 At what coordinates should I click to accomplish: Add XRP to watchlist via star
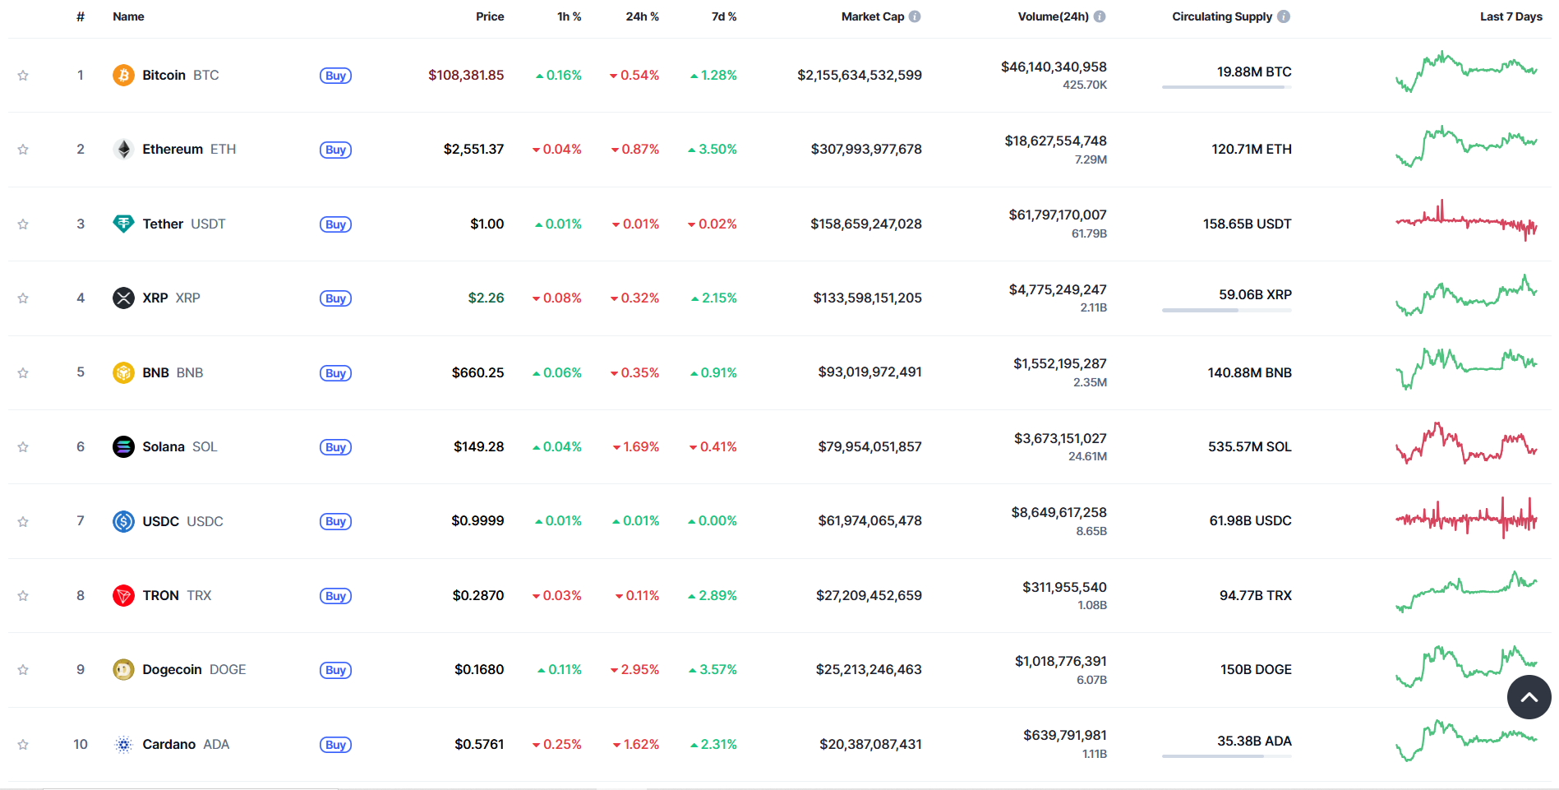click(23, 298)
